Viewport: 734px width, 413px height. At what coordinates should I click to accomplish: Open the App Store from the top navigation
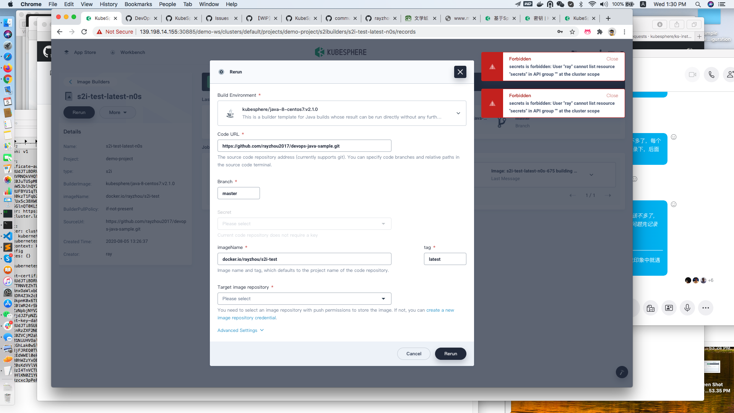(x=80, y=52)
